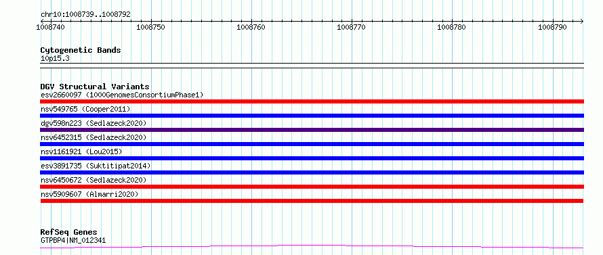Click the chr10:1008739..1008792 region label
Screen dimensions: 603x255
[x=86, y=14]
